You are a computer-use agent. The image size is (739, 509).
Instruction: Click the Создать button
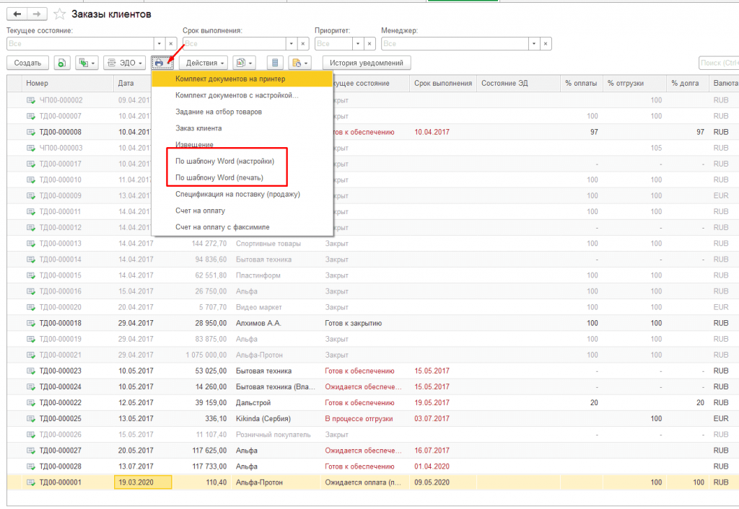point(27,63)
